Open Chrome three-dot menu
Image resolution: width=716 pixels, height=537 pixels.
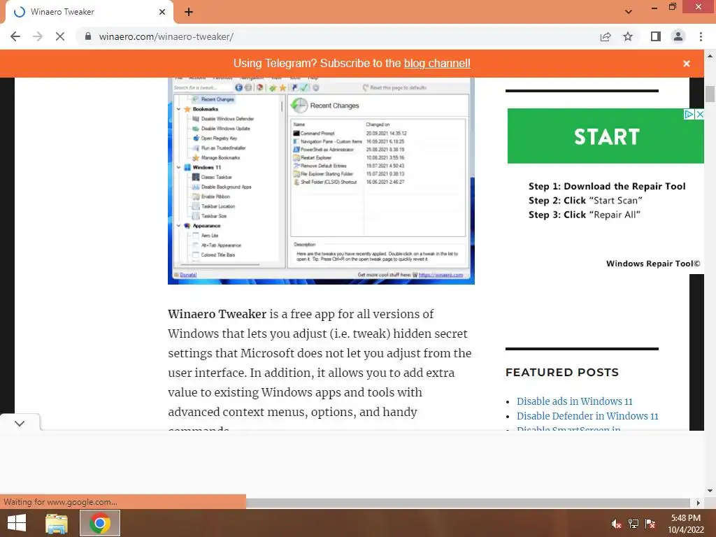(x=701, y=36)
